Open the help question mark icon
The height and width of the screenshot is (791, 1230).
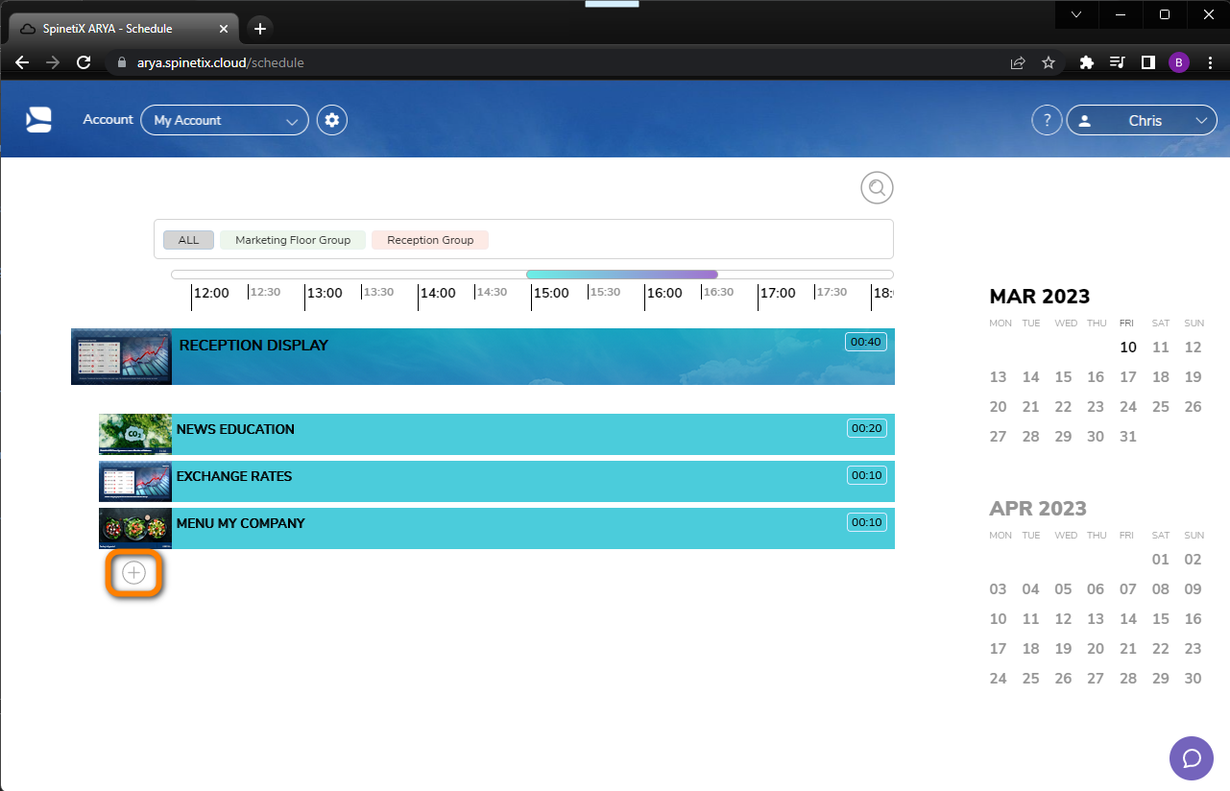pos(1047,119)
